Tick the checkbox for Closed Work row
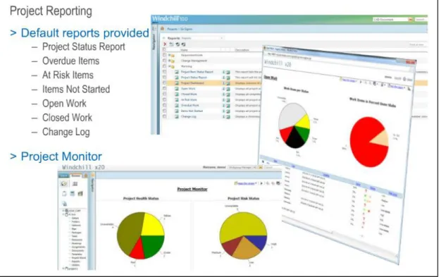 (165, 94)
